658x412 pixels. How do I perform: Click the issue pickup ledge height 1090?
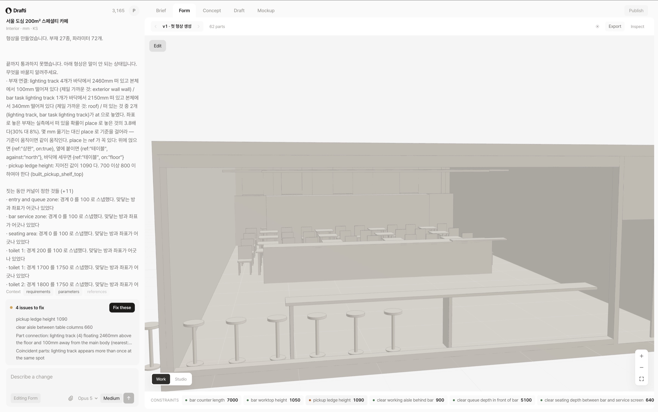click(41, 319)
